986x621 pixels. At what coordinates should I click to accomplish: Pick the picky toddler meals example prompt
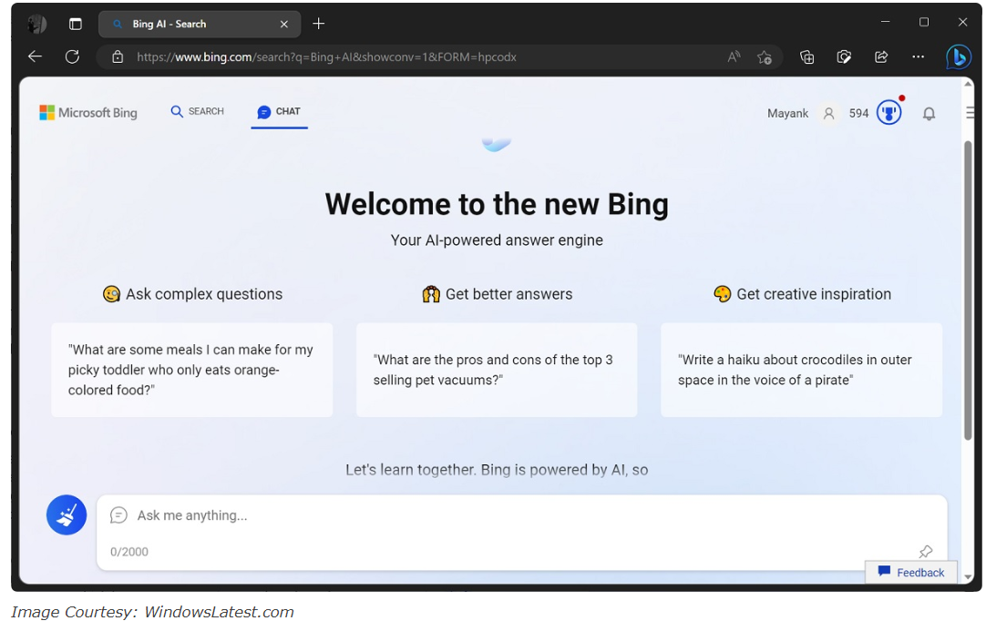pyautogui.click(x=191, y=371)
